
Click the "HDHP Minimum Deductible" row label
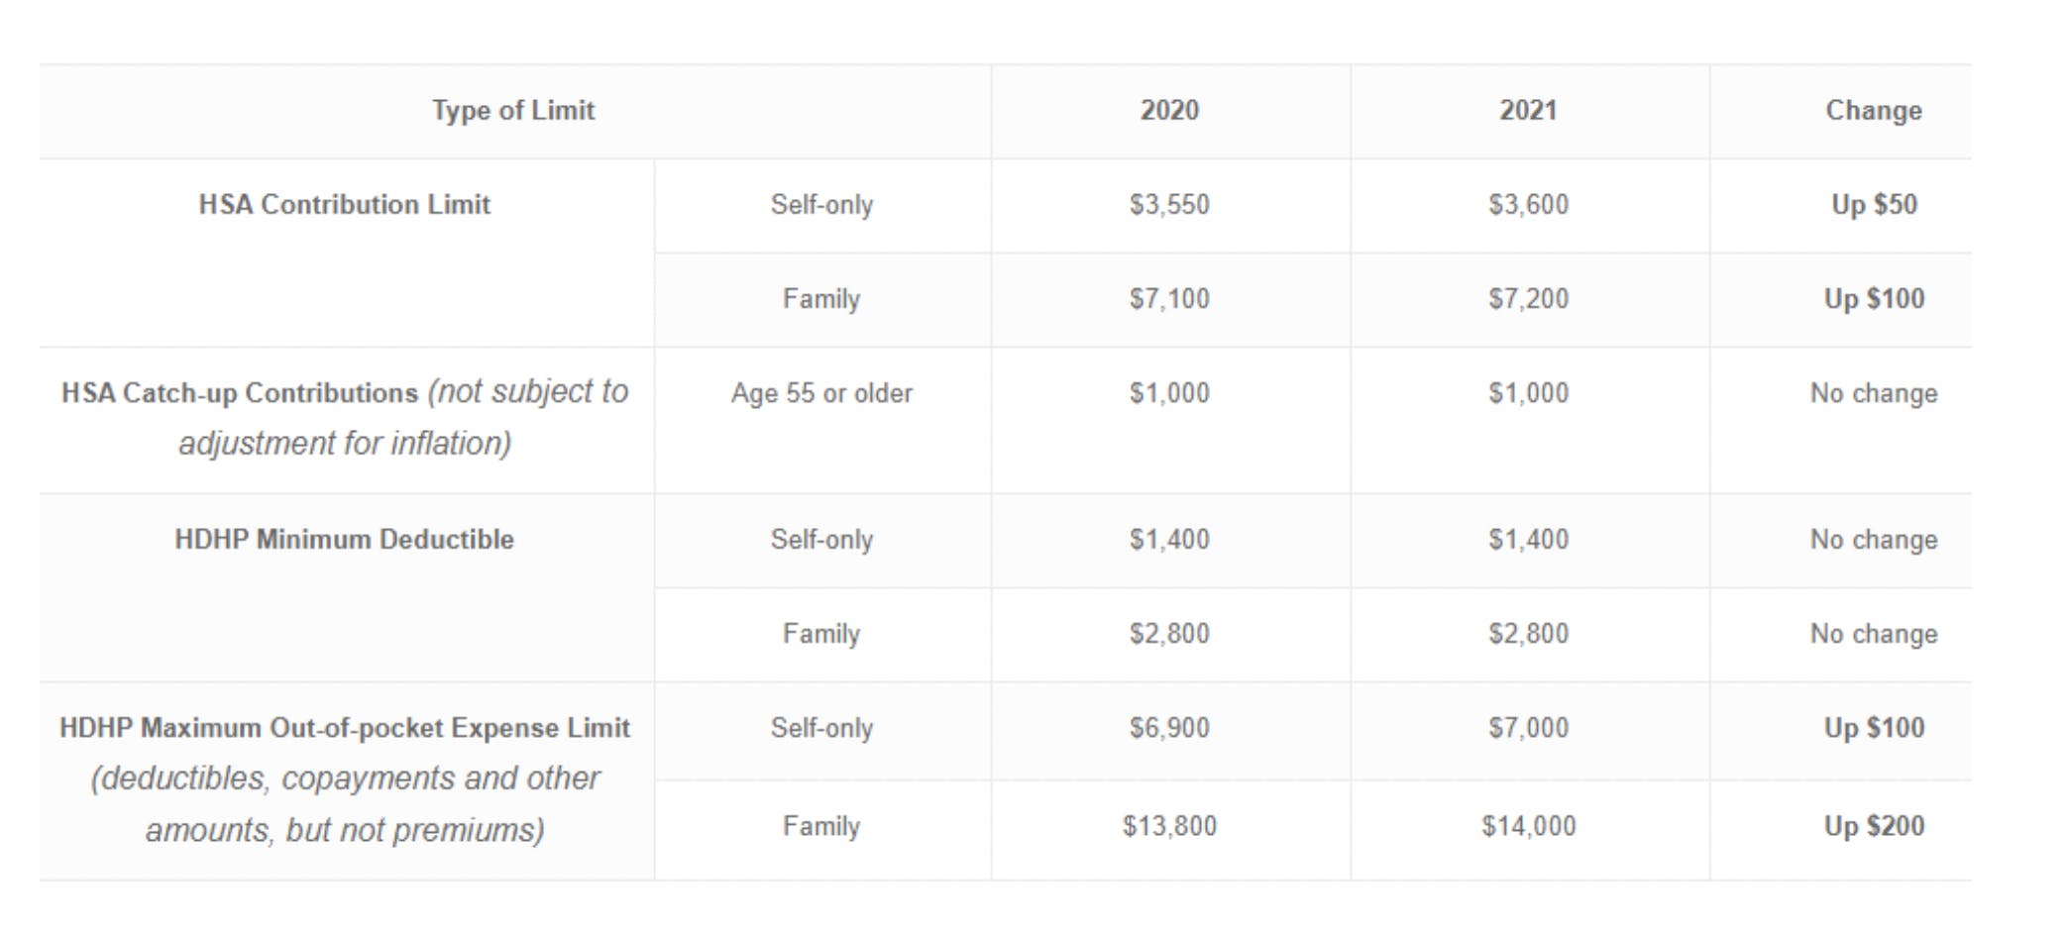[x=345, y=539]
